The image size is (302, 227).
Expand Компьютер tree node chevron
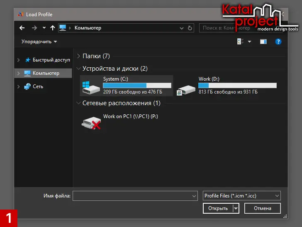tap(19, 73)
